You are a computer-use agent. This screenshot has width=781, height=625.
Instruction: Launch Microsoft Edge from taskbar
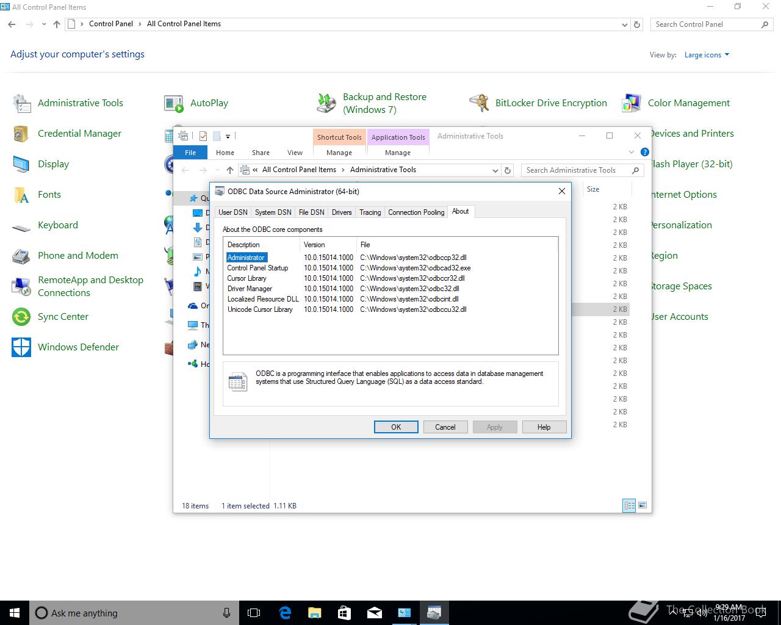click(284, 613)
